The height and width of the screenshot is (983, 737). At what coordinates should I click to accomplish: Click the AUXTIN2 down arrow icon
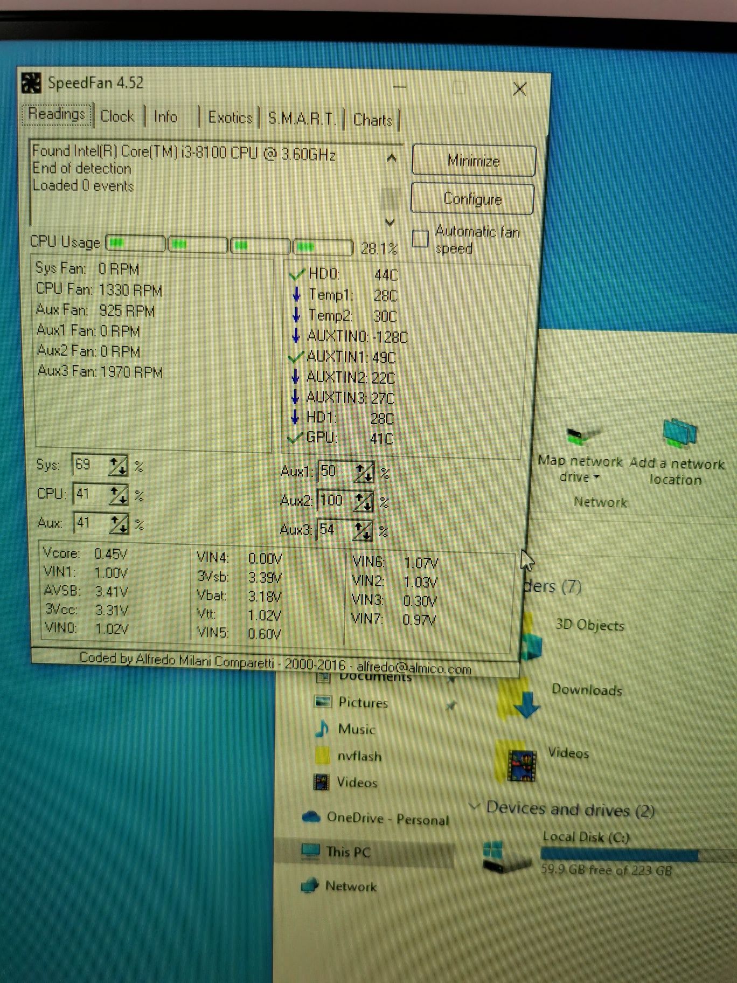click(295, 377)
